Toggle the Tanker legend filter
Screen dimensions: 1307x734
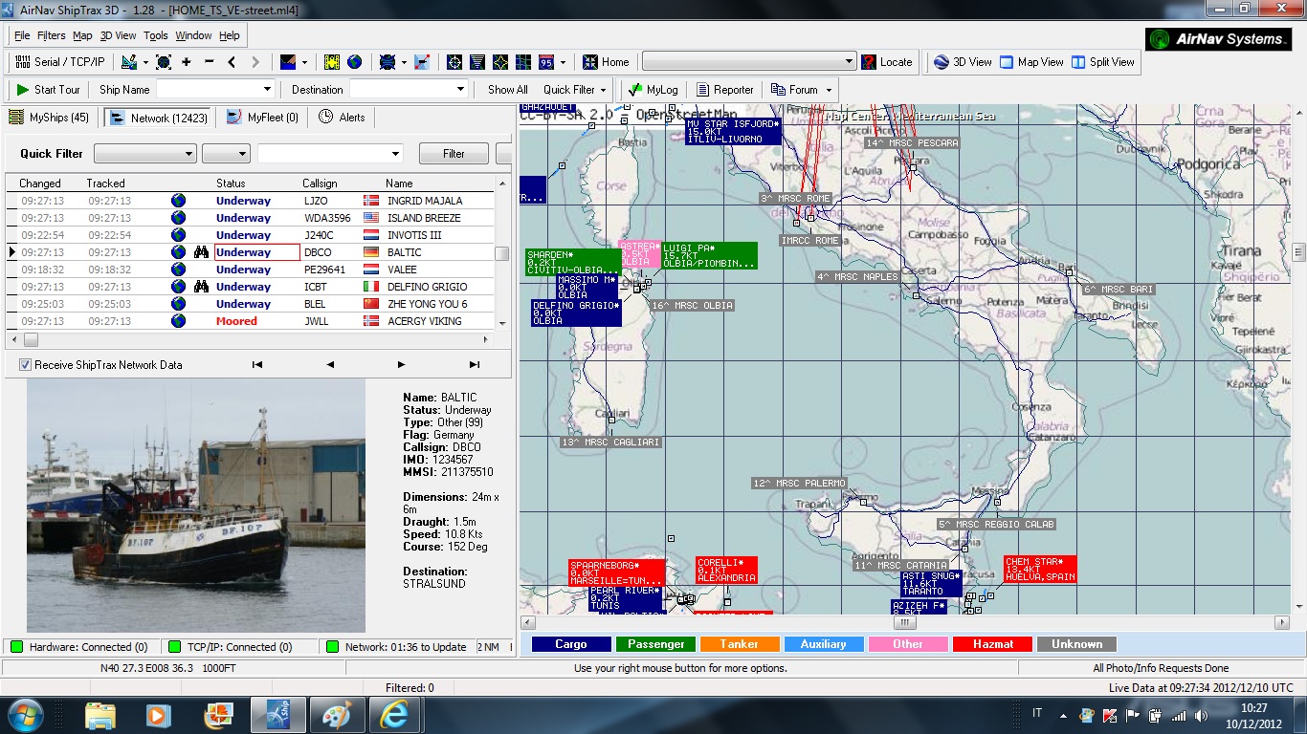click(740, 644)
